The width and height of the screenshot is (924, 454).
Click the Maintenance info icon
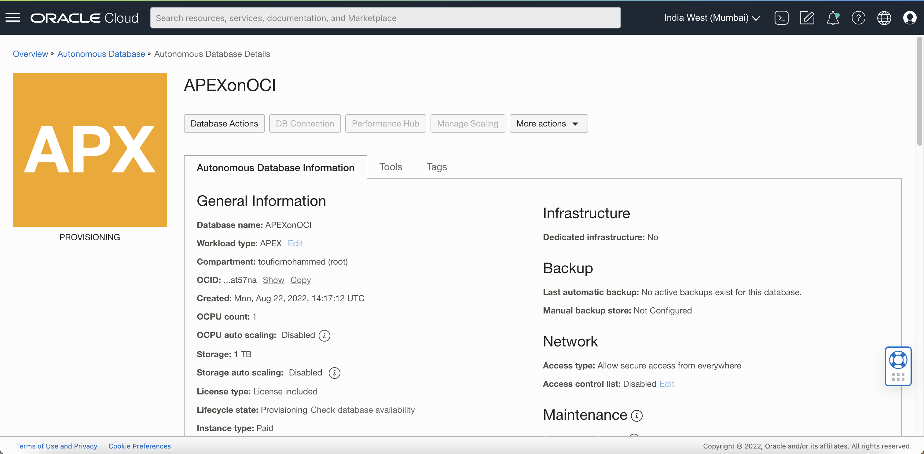(637, 415)
